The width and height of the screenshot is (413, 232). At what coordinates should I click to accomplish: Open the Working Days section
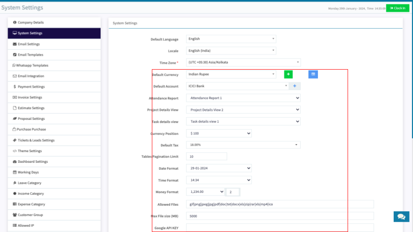(28, 172)
